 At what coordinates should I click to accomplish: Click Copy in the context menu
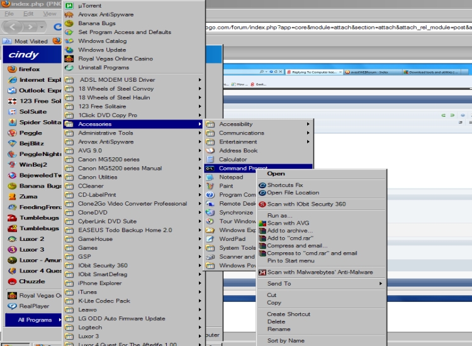pos(274,303)
